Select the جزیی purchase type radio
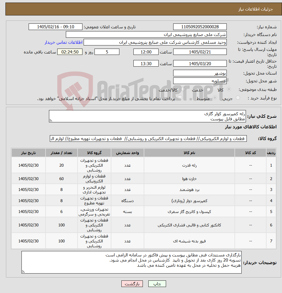Viewport: 282px width, 293px height. coord(238,98)
